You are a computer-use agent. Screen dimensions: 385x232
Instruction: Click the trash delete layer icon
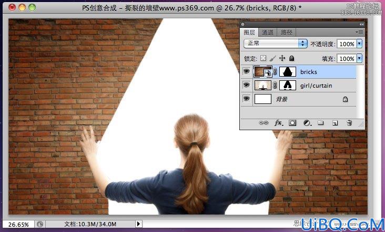tap(349, 123)
